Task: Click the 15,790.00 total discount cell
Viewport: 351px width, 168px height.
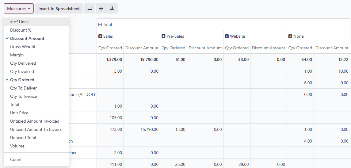Action: [142, 59]
